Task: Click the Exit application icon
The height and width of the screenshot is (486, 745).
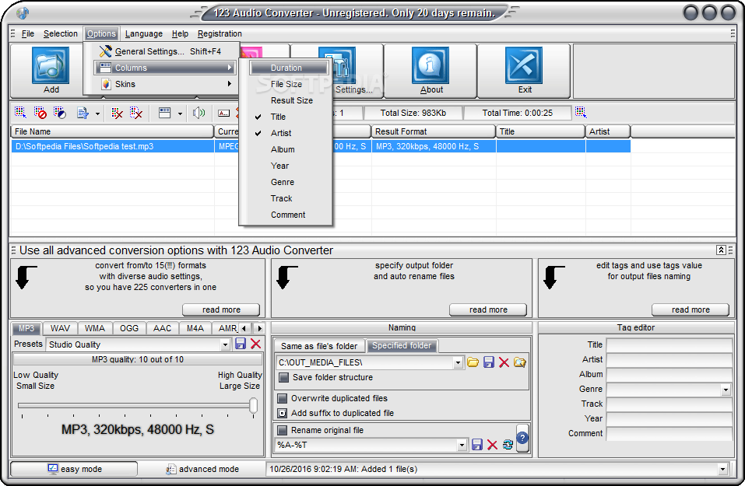Action: (x=524, y=65)
